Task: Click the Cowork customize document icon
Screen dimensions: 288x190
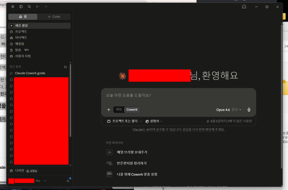Action: [x=109, y=174]
